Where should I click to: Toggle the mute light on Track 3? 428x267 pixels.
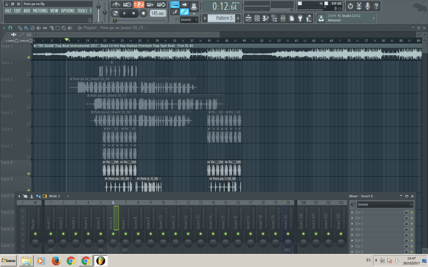(29, 90)
